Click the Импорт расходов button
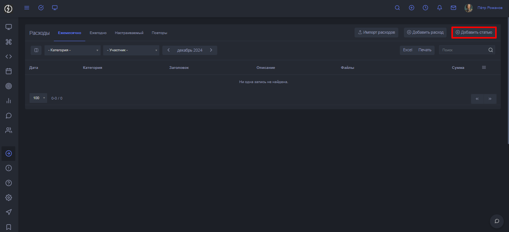Screen dimensions: 509x232 [x=376, y=33]
